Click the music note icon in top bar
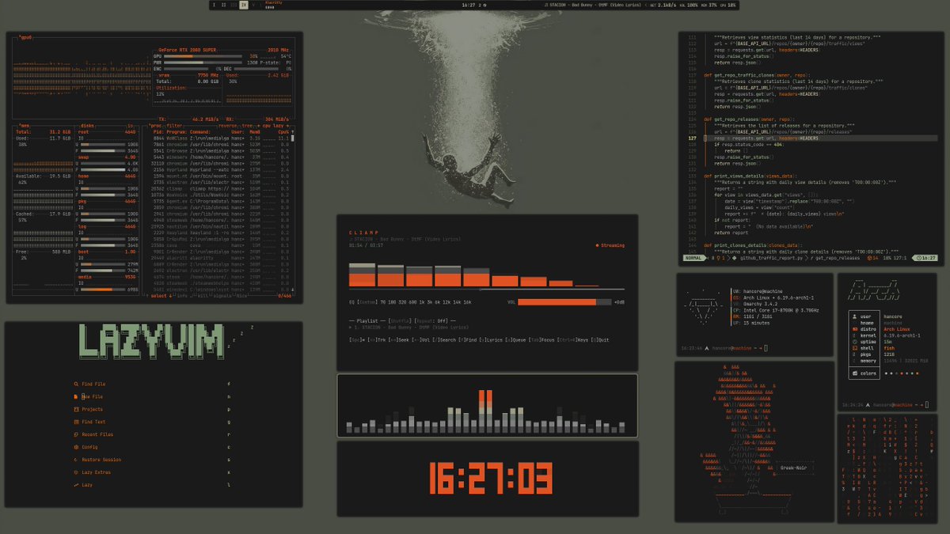950x534 pixels. pos(546,5)
